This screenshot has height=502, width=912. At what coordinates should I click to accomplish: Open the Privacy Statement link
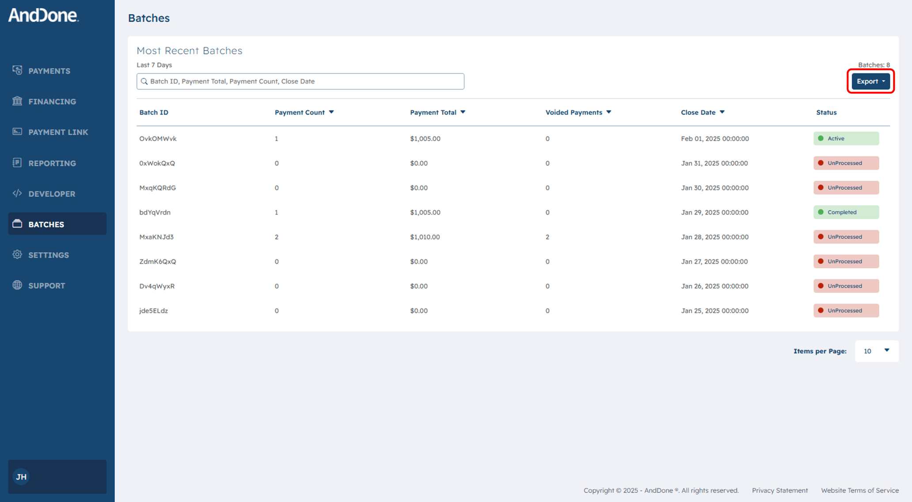779,490
